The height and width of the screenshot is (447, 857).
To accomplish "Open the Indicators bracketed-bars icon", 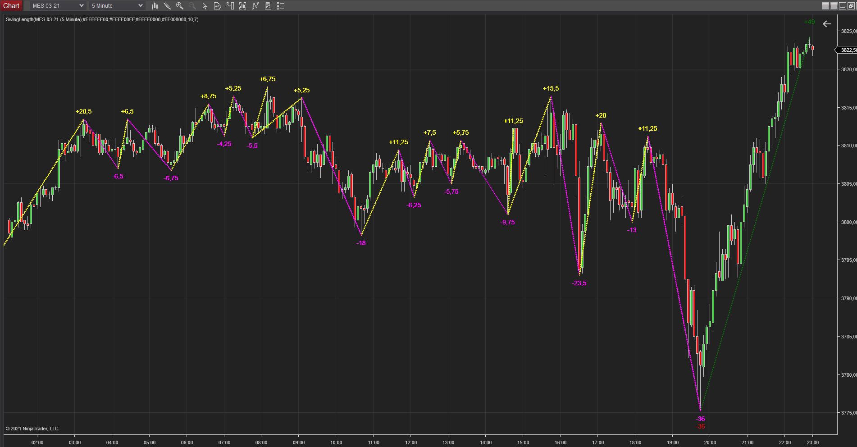I will [243, 6].
